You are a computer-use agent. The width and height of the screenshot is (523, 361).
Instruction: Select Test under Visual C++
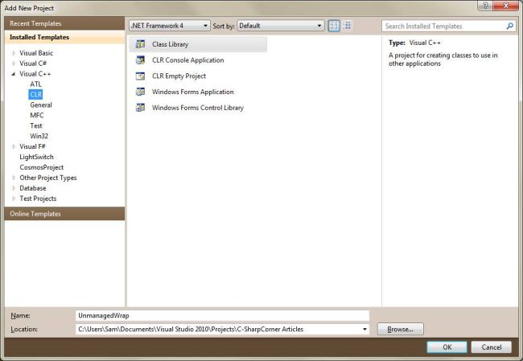[36, 125]
